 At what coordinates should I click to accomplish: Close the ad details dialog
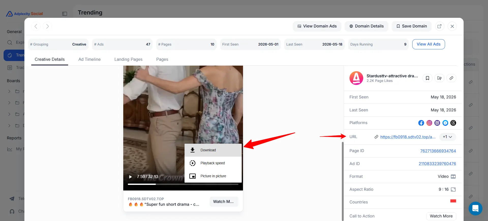452,26
